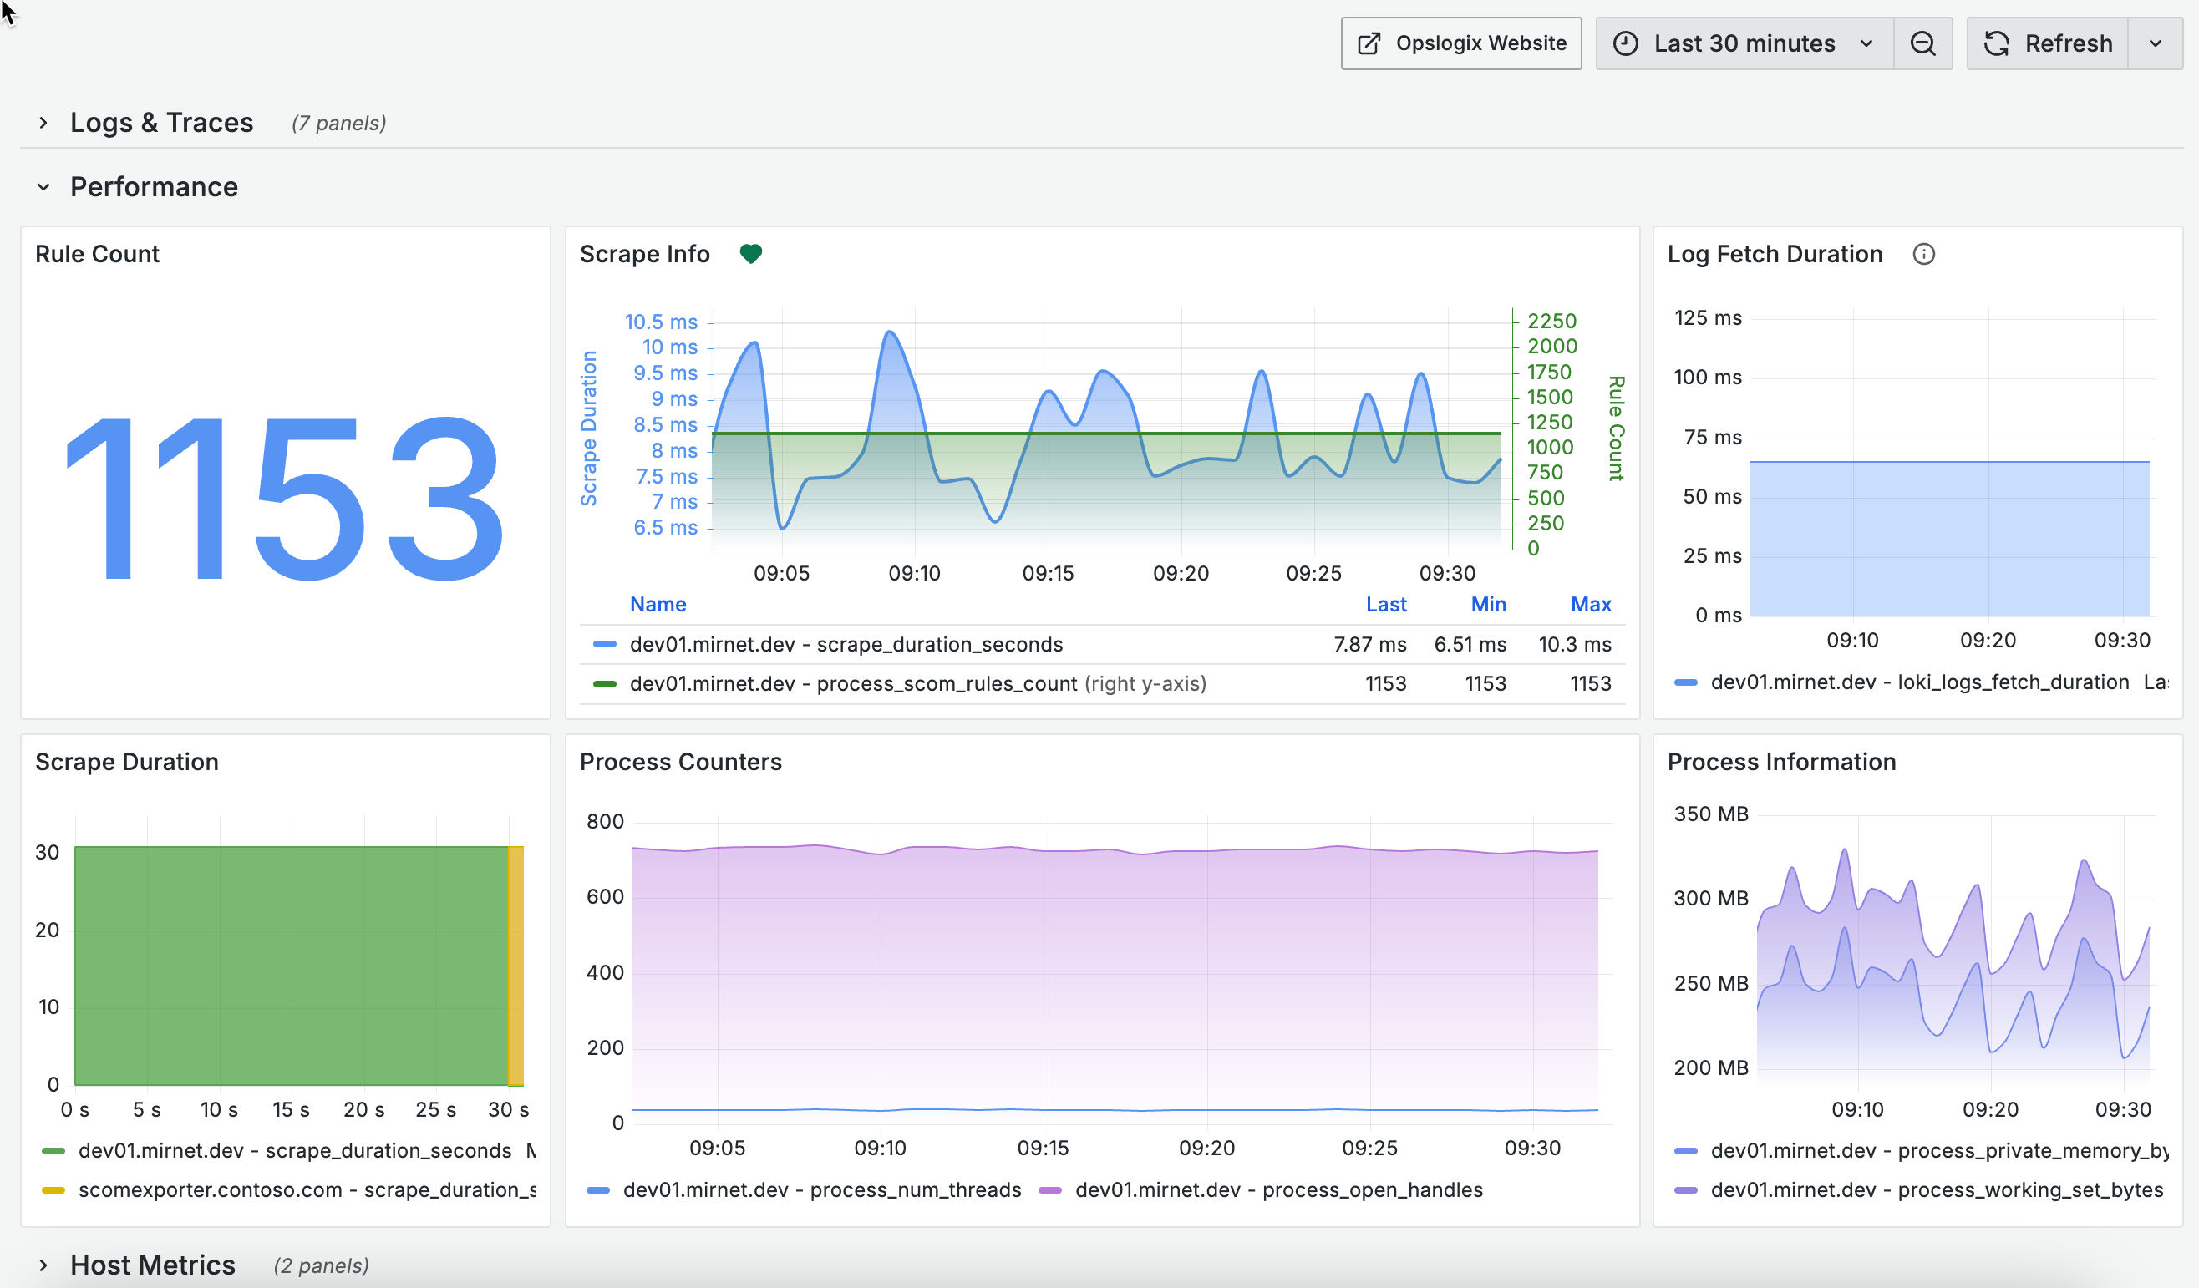Open the Last 30 minutes time range dropdown
Viewport: 2199px width, 1288px height.
click(1744, 43)
